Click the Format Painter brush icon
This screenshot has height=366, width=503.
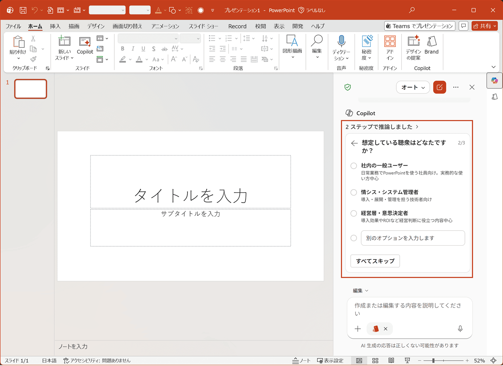(33, 59)
